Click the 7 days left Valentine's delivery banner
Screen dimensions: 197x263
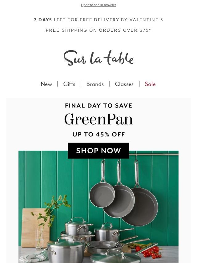[x=98, y=20]
